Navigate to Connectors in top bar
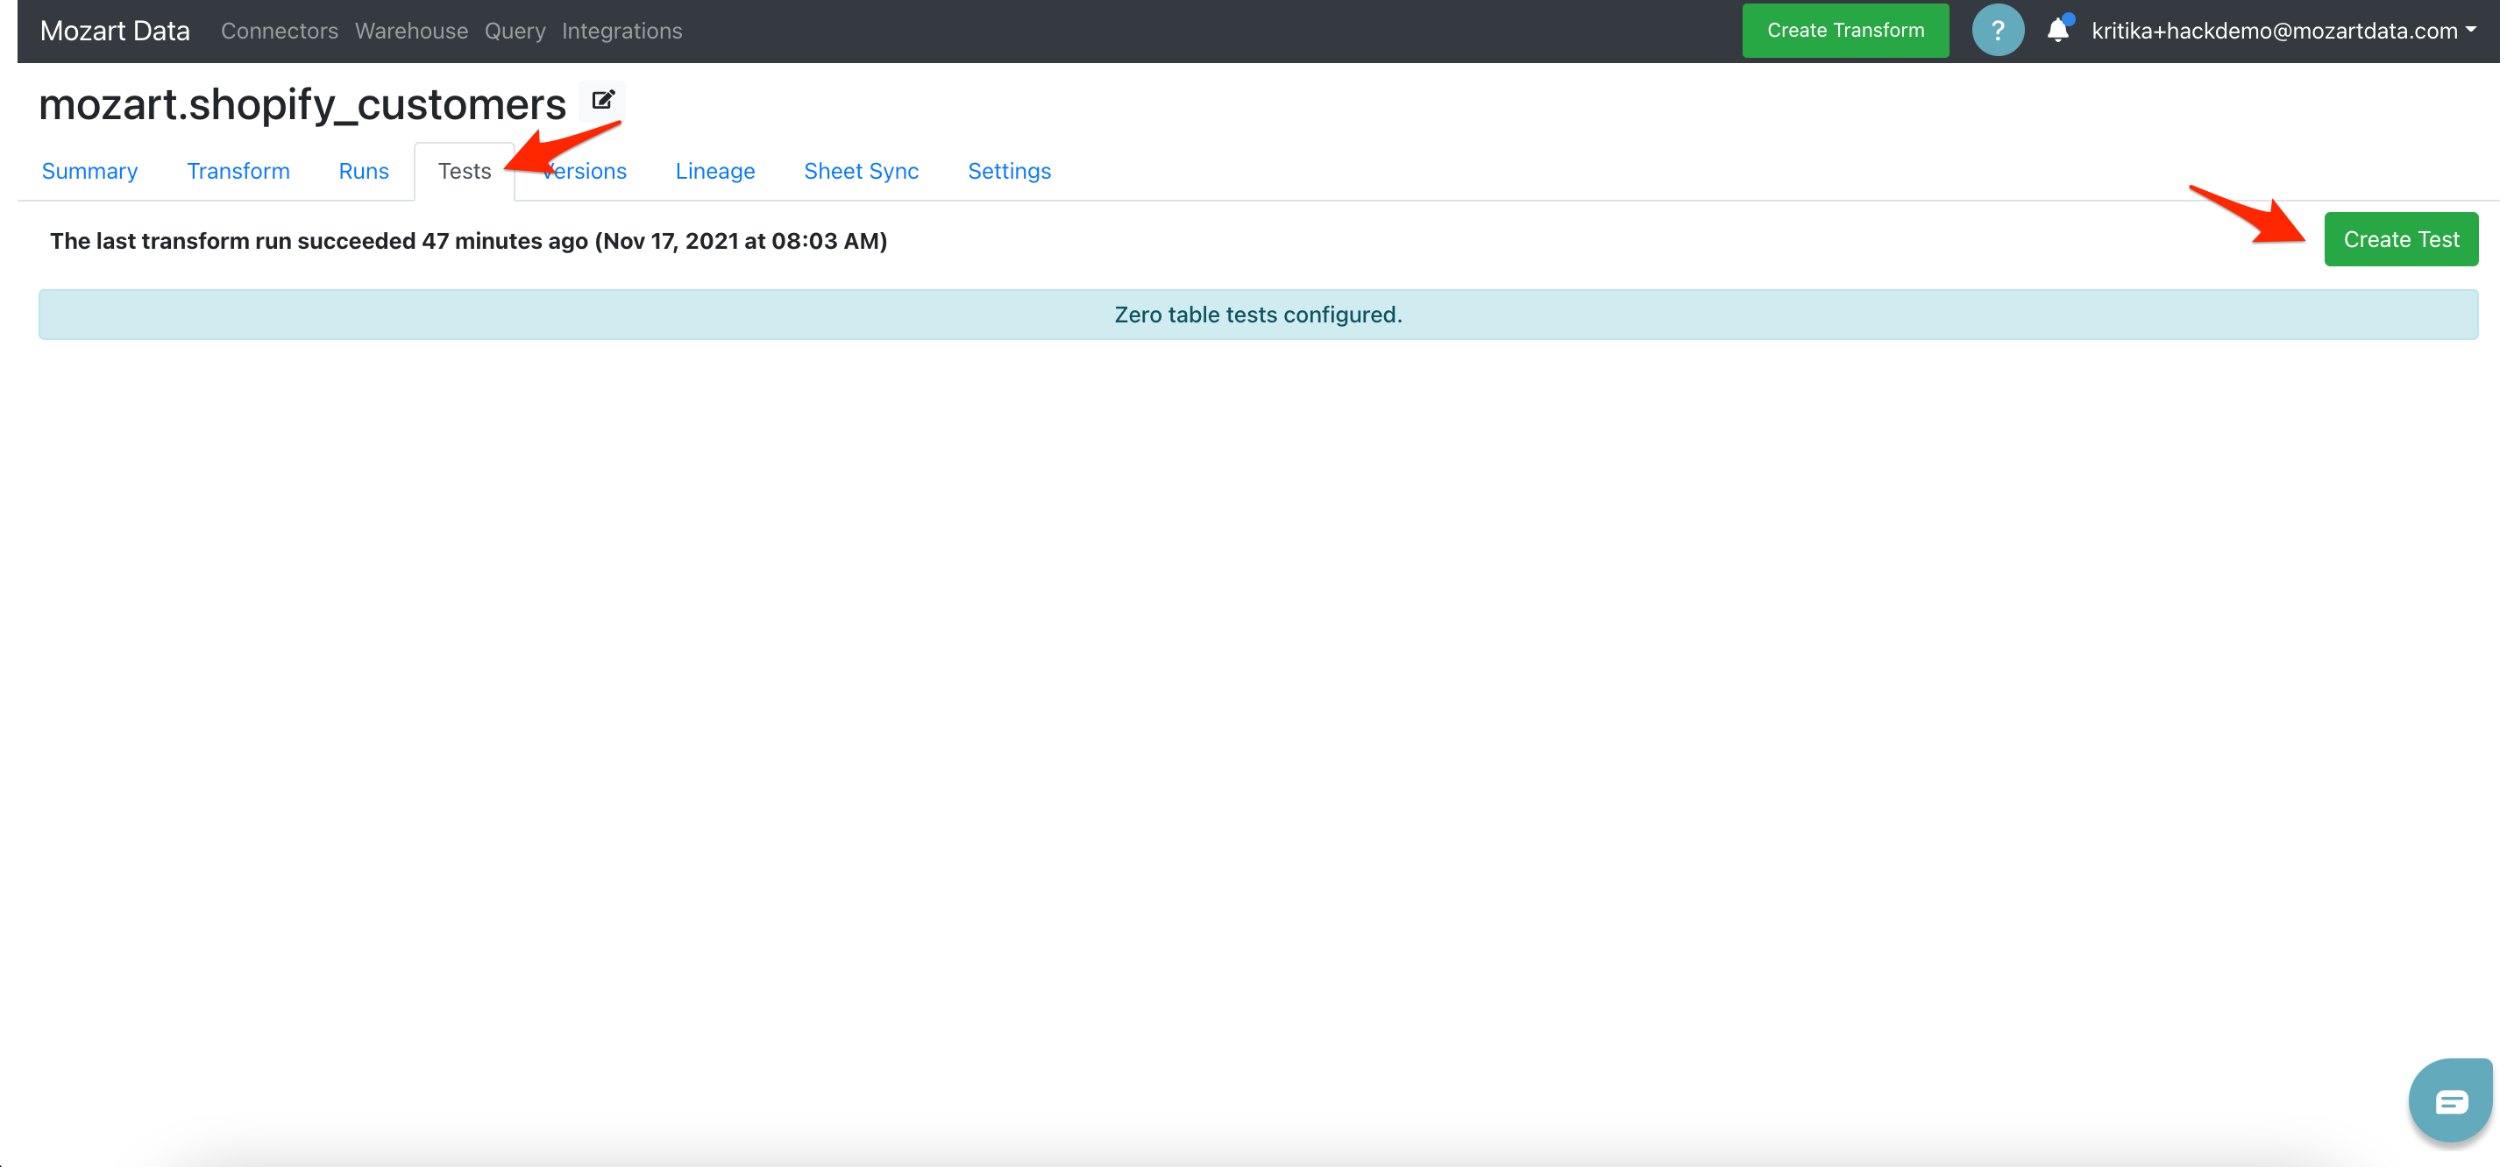Viewport: 2507px width, 1167px height. point(280,32)
